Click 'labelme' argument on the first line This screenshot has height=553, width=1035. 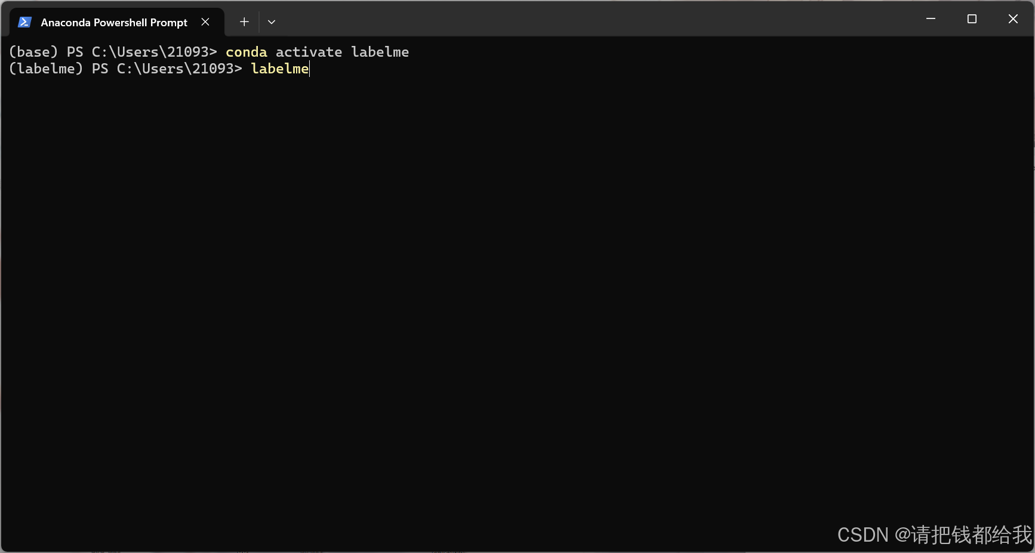tap(380, 52)
